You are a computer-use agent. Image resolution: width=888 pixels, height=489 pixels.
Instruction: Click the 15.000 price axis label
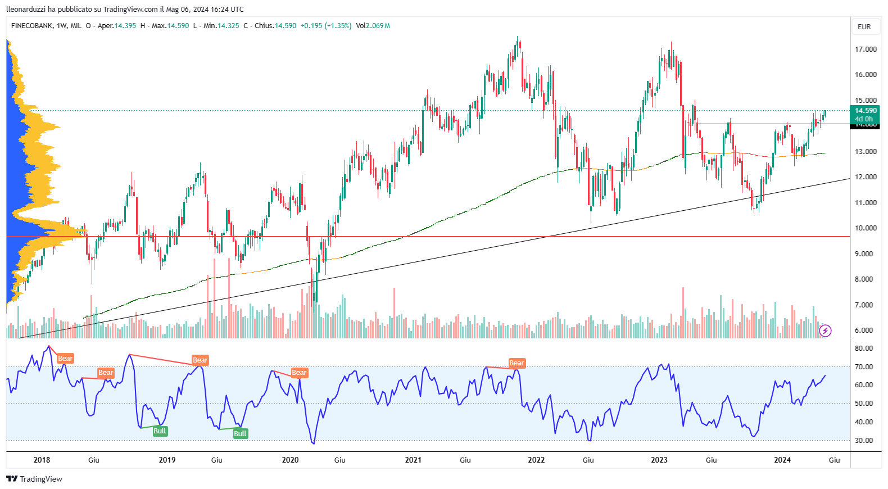[866, 101]
